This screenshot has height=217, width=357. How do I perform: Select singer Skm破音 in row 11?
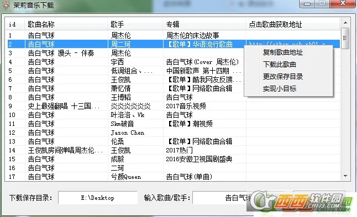tap(122, 124)
